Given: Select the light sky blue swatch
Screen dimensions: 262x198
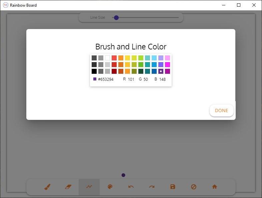Looking at the screenshot, I should pyautogui.click(x=154, y=58).
